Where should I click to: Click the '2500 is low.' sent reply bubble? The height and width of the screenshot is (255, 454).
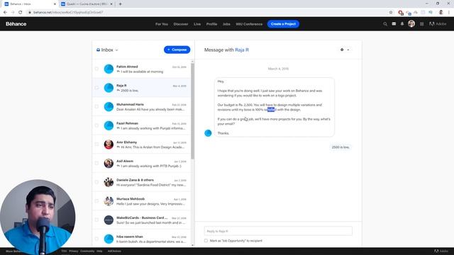[340, 147]
